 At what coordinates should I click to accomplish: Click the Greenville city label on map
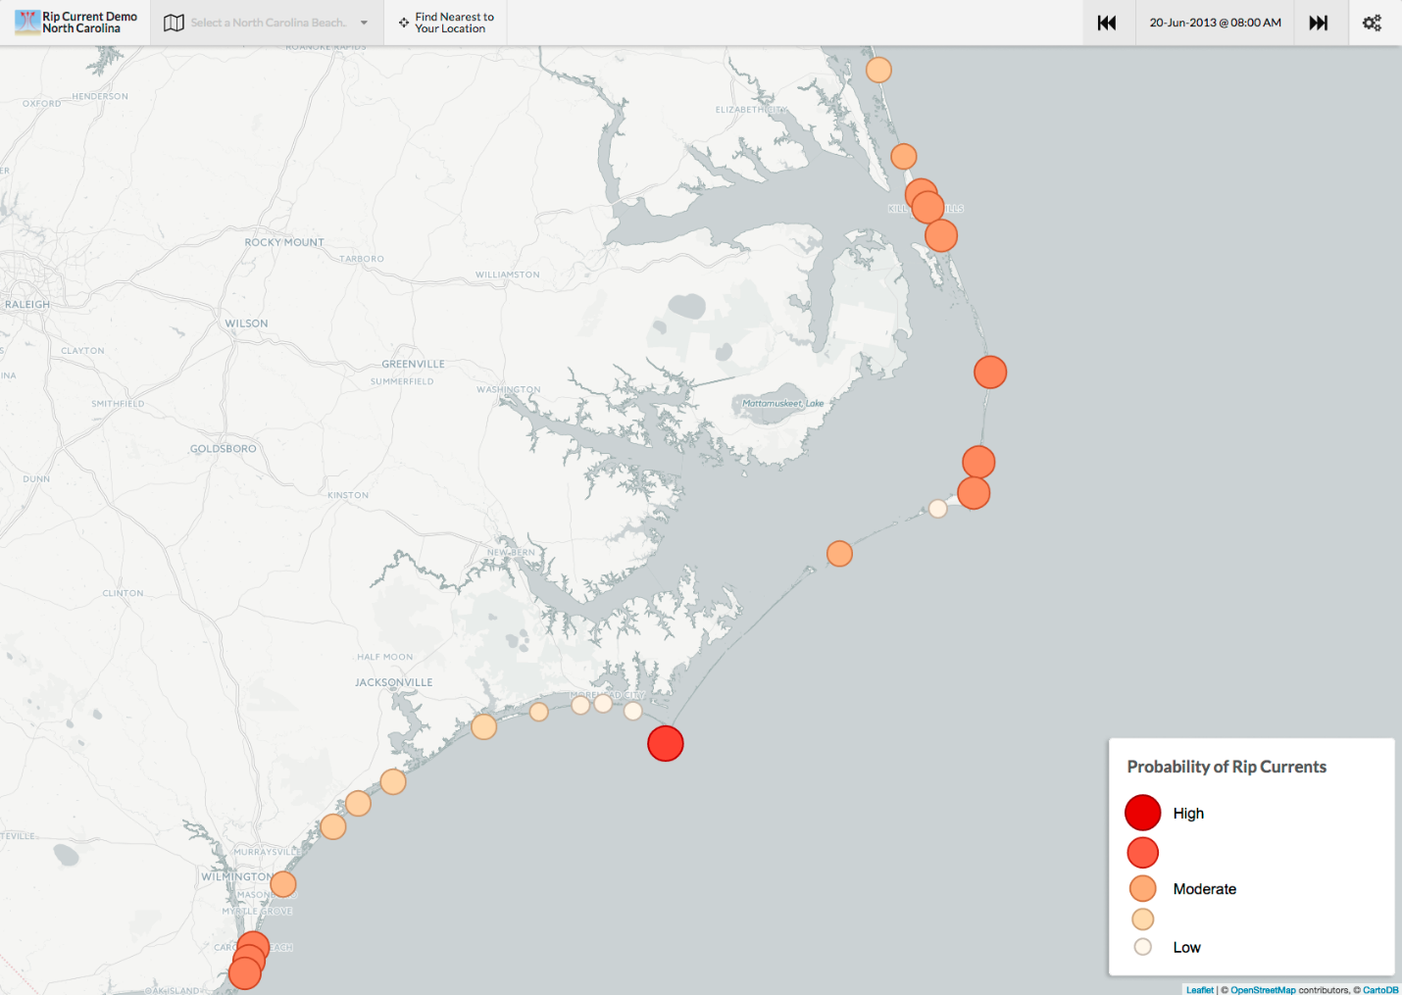[413, 364]
